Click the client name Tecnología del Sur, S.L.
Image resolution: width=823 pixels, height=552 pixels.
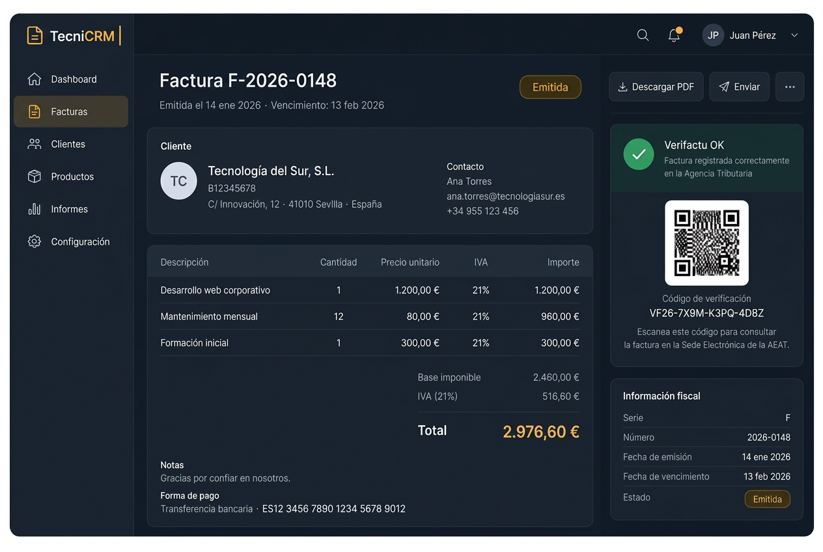pos(271,171)
